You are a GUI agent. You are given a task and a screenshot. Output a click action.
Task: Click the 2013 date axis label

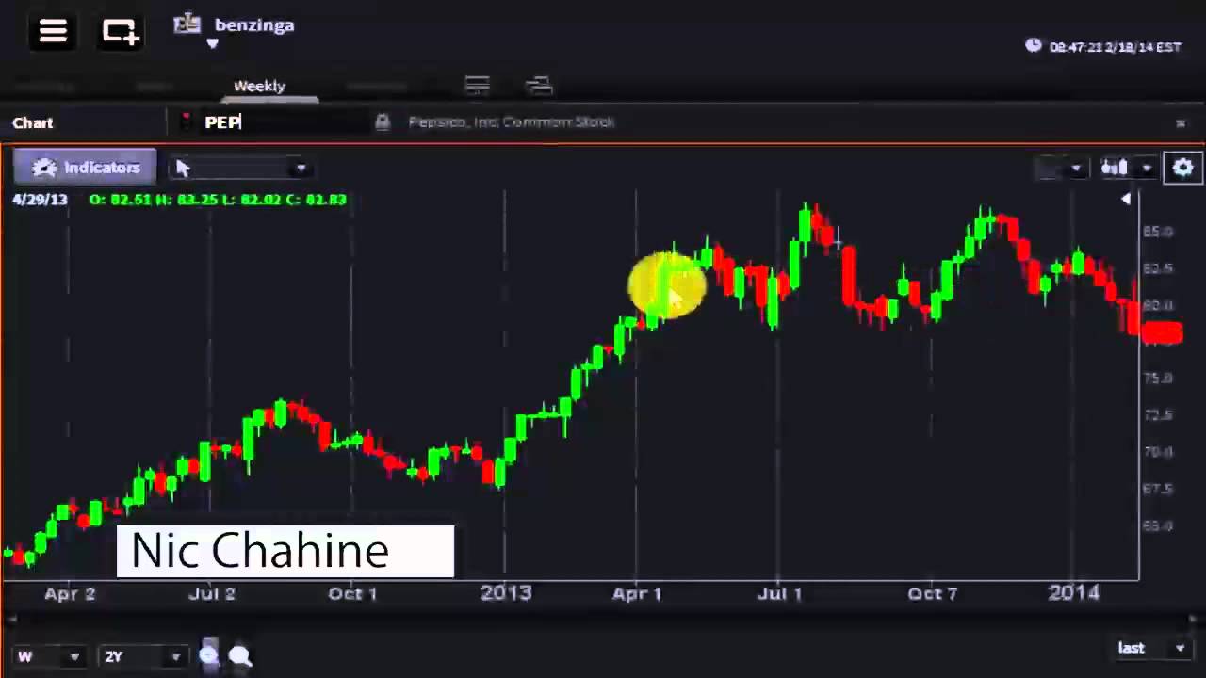[506, 592]
